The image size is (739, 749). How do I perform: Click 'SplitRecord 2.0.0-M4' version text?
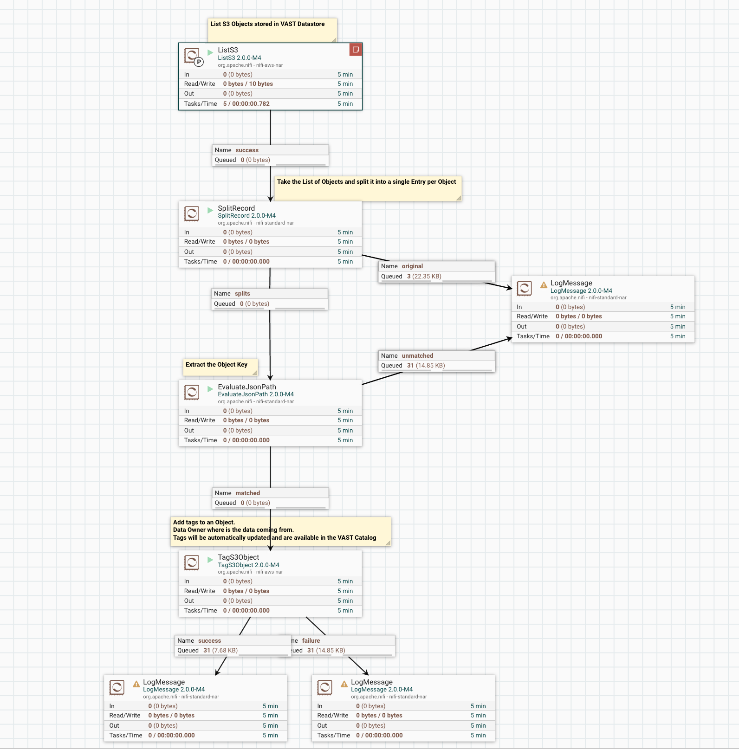pyautogui.click(x=247, y=216)
